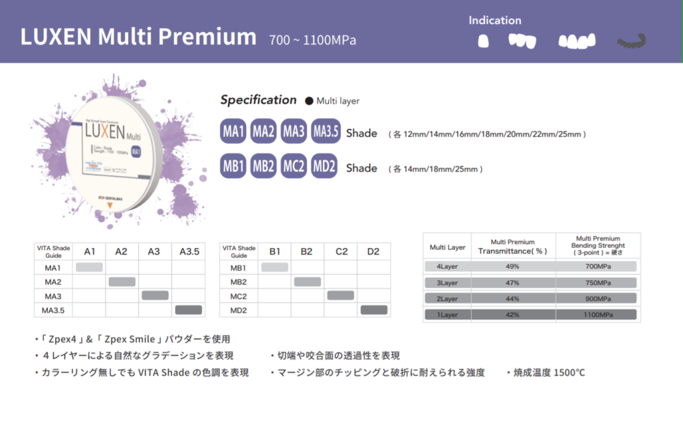
Task: Choose the MB2 shade badge
Action: (x=263, y=167)
